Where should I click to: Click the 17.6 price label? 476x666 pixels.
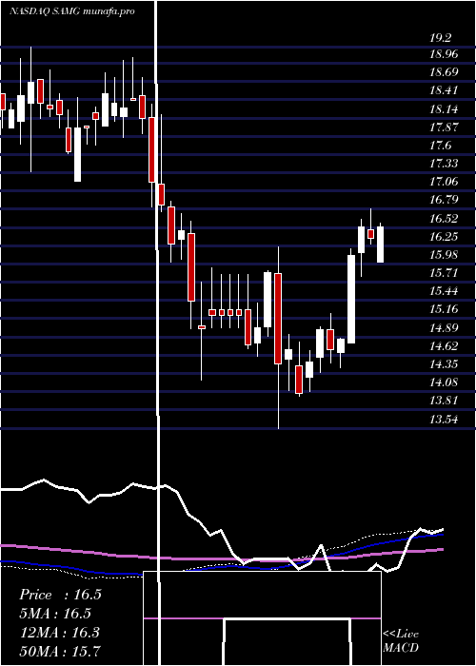[x=440, y=146]
